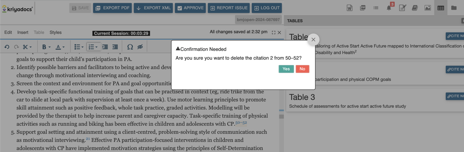The image size is (464, 152).
Task: Toggle the editor fullscreen expand icon
Action: 273,33
